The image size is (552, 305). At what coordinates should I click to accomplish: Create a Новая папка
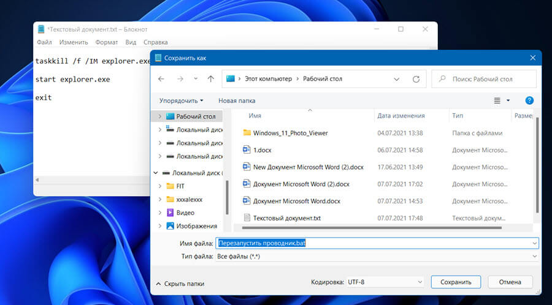click(237, 100)
